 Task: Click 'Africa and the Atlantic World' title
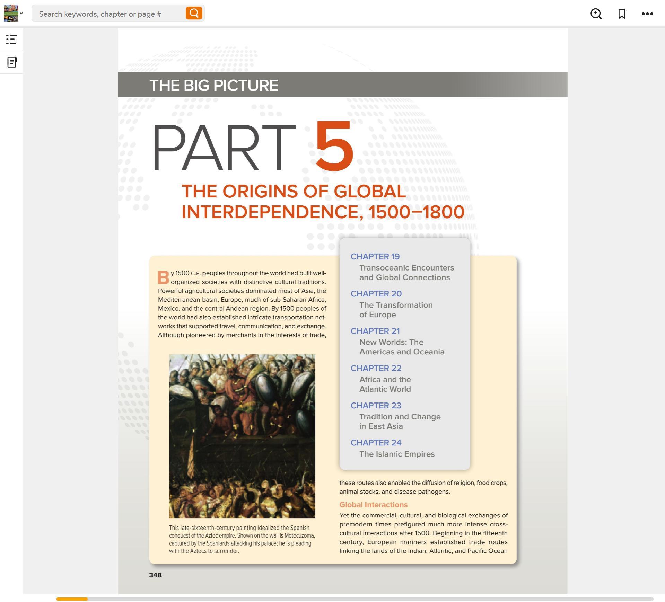click(x=385, y=384)
